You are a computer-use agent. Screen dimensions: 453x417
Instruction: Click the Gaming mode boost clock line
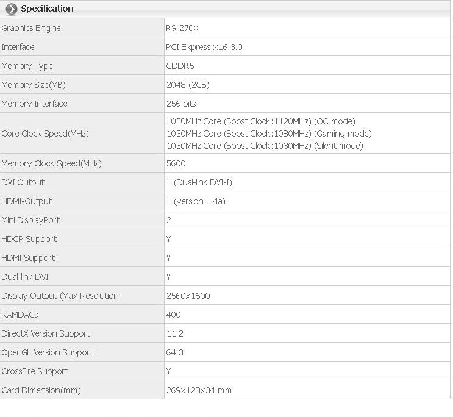click(269, 134)
